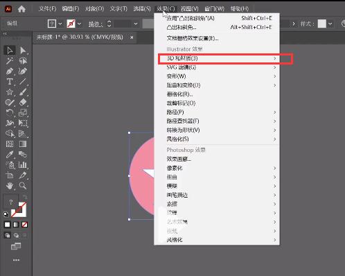Click the toolbox Fill box with question mark
This screenshot has width=345, height=276.
[x=10, y=202]
